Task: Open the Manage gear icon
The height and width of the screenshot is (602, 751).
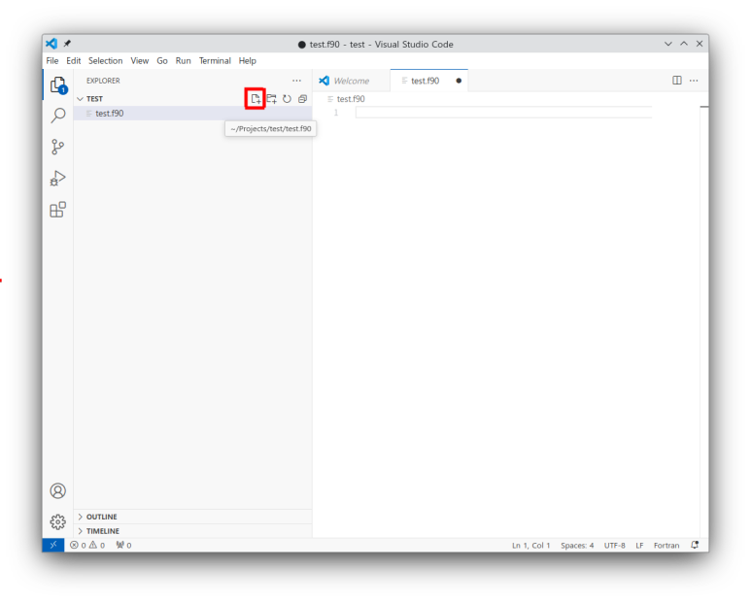Action: [58, 521]
